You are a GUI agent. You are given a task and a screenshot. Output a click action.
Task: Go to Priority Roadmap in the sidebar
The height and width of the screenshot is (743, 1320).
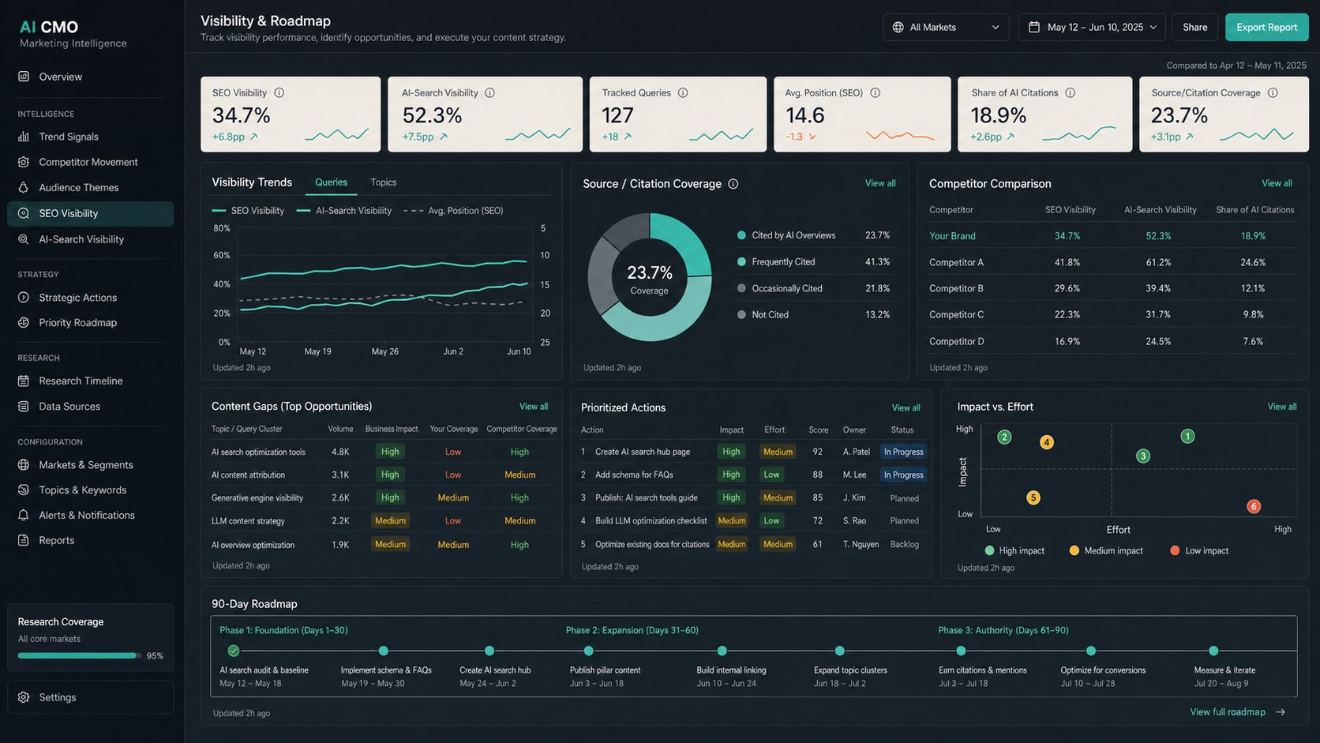coord(90,322)
